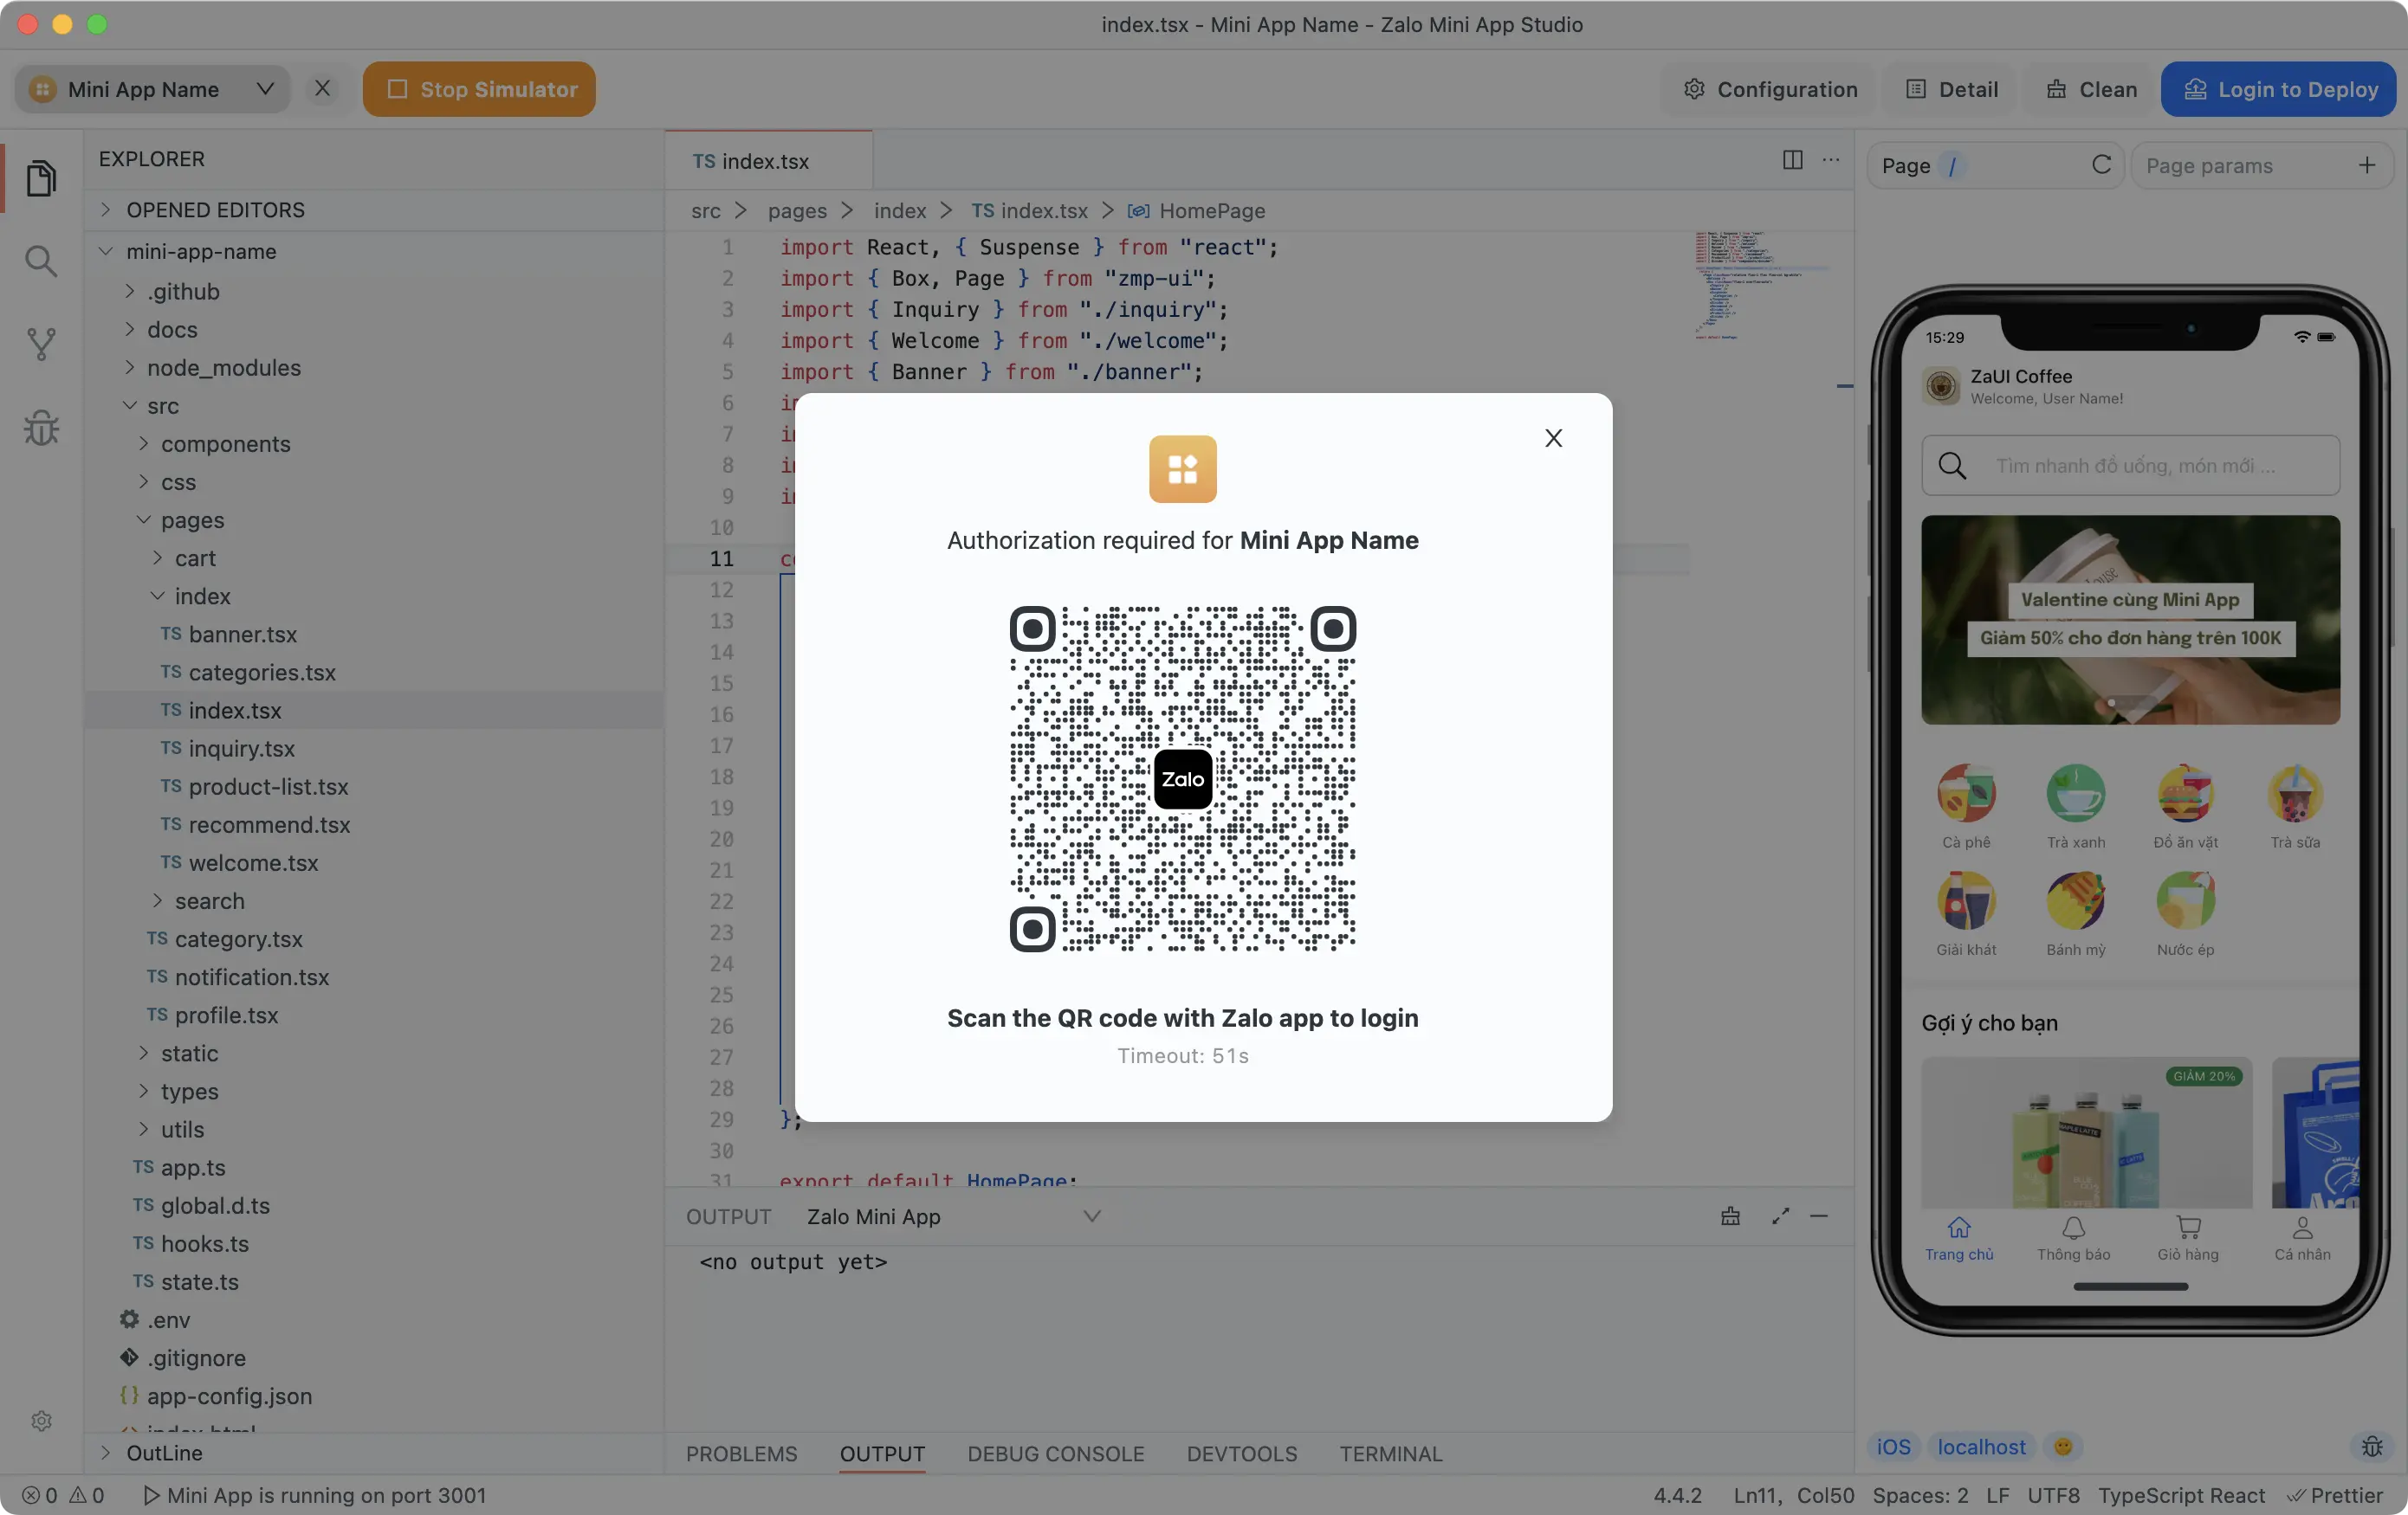
Task: Expand the pages folder in explorer
Action: 191,519
